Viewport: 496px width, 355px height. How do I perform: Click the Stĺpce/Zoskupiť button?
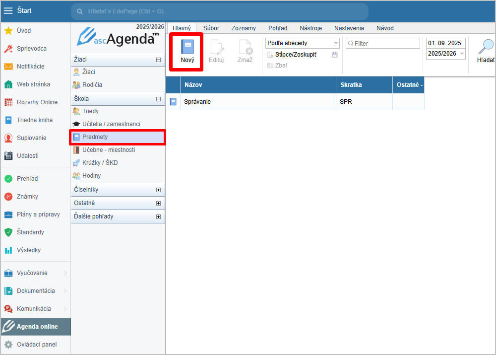[x=292, y=55]
